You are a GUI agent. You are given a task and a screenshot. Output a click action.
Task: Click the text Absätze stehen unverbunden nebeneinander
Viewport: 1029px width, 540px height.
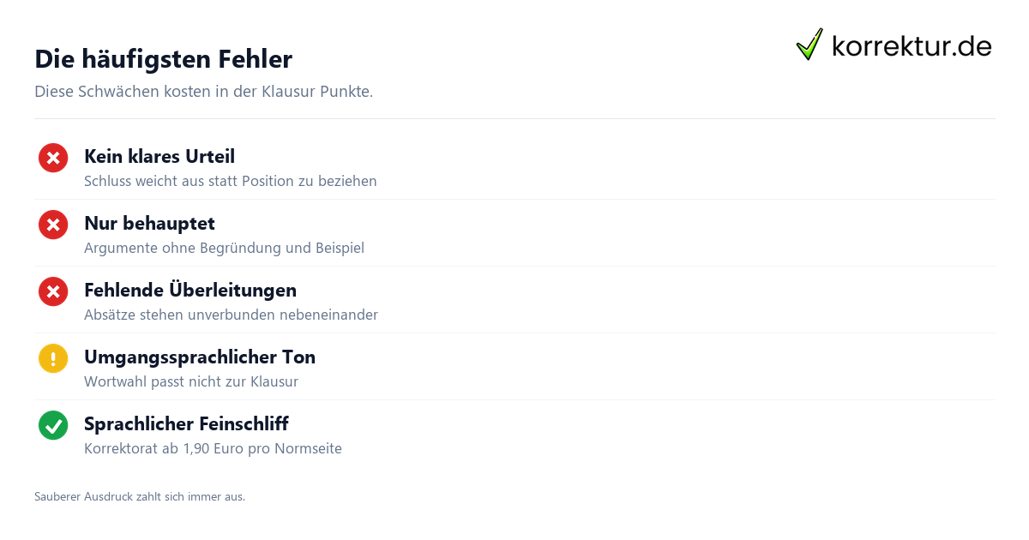(x=231, y=315)
